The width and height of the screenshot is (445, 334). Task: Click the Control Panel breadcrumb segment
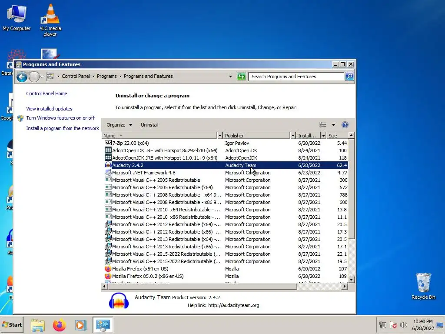[76, 76]
